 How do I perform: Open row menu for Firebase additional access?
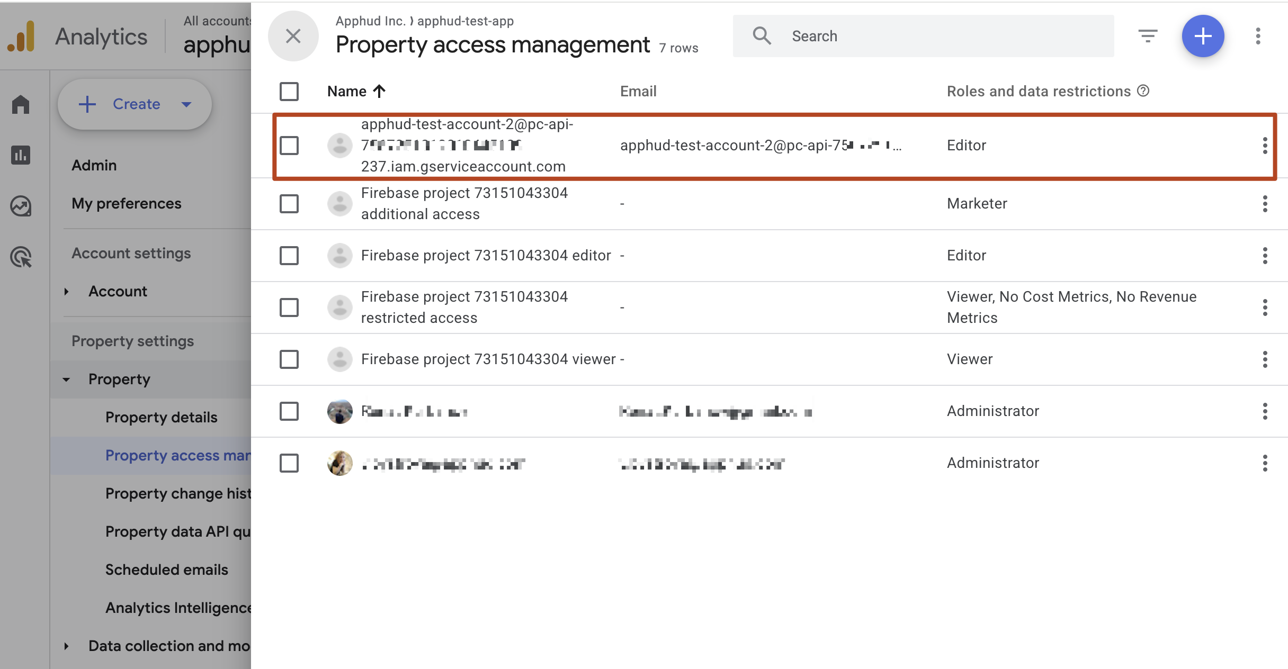1265,204
